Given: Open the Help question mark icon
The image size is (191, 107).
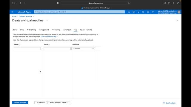Looking at the screenshot, I should click(x=148, y=12).
